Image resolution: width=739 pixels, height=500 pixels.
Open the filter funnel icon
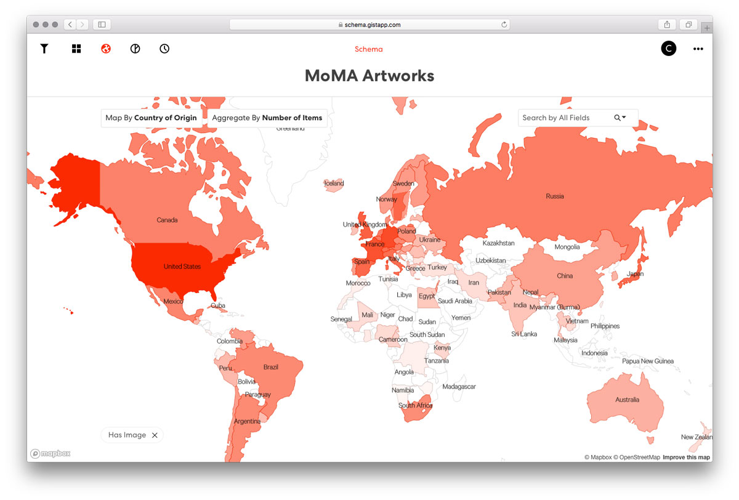(x=44, y=49)
